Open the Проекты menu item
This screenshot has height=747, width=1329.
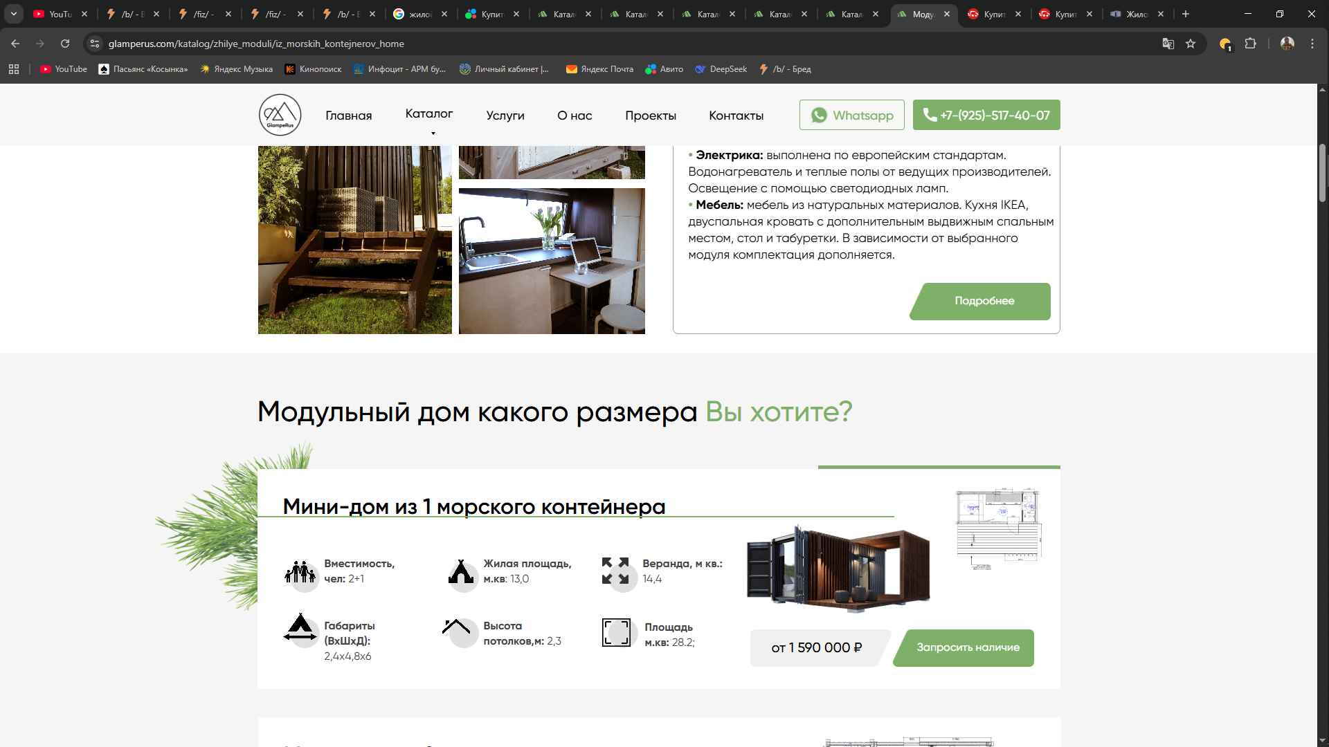click(x=650, y=116)
